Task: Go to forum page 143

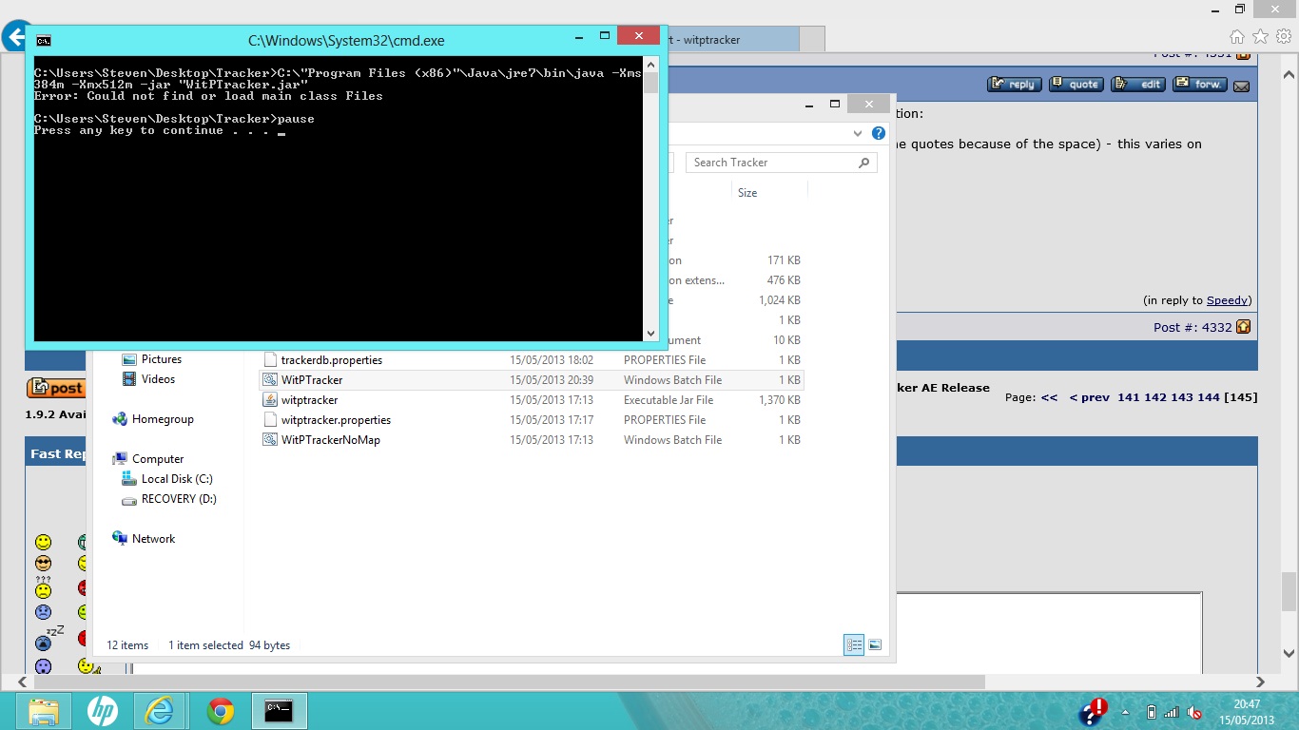Action: coord(1181,397)
